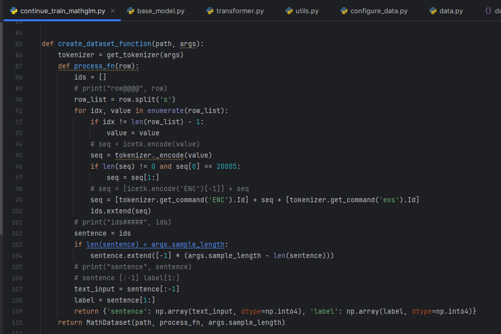
Task: Click tokenizer._encode on line 95
Action: coord(149,155)
